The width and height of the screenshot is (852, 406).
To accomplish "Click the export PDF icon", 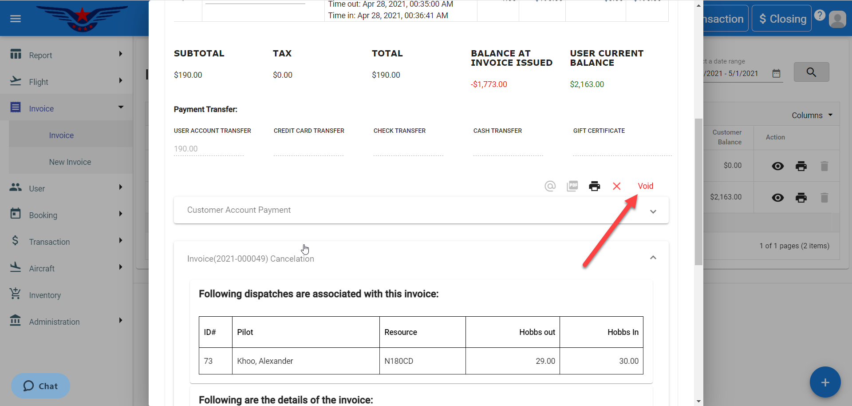I will click(x=572, y=186).
